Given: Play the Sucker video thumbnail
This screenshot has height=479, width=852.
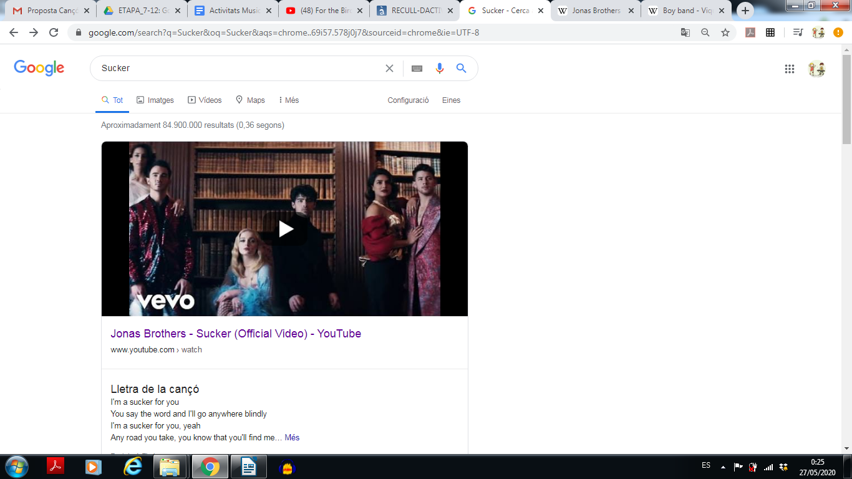Looking at the screenshot, I should point(285,229).
